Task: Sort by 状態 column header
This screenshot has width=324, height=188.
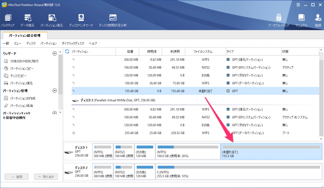Action: click(x=300, y=51)
